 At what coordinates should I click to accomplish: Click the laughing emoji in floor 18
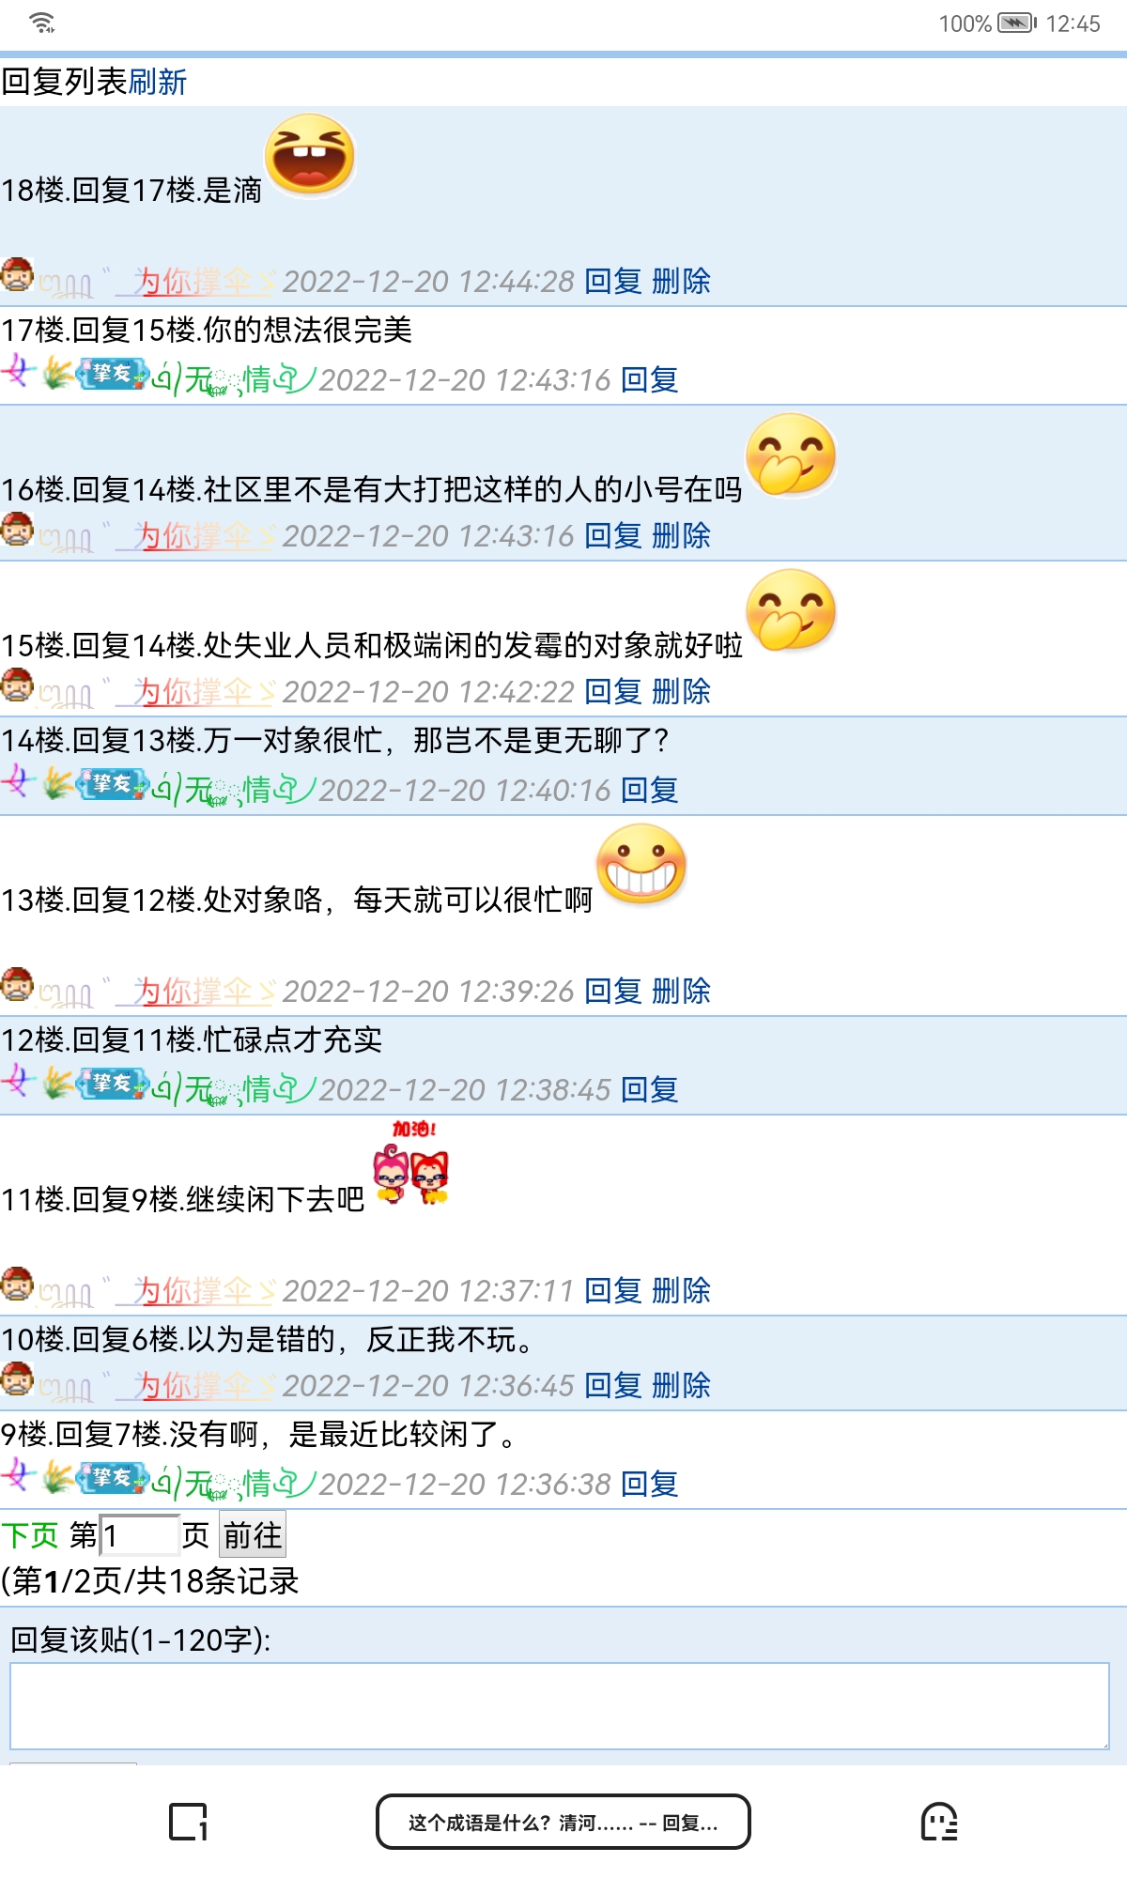[310, 155]
